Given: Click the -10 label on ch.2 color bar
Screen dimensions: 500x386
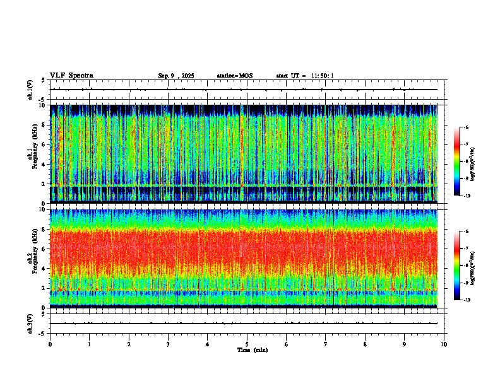Looking at the screenshot, I should tap(467, 300).
